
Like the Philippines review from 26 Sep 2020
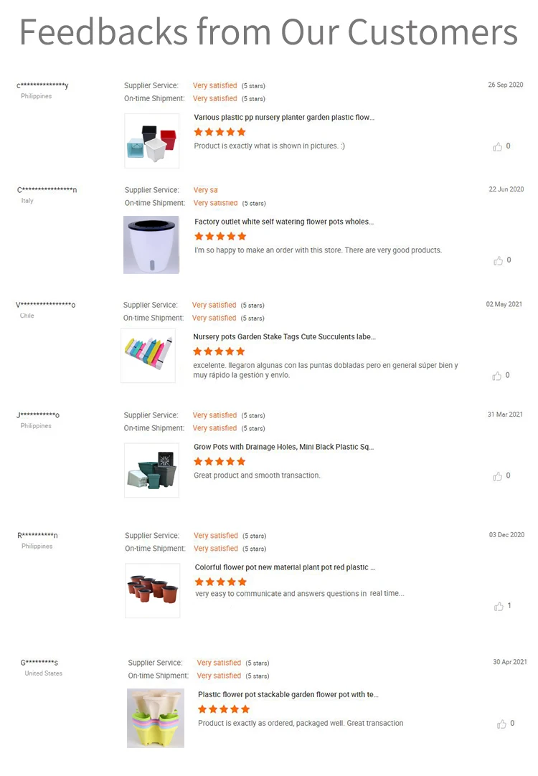coord(497,146)
